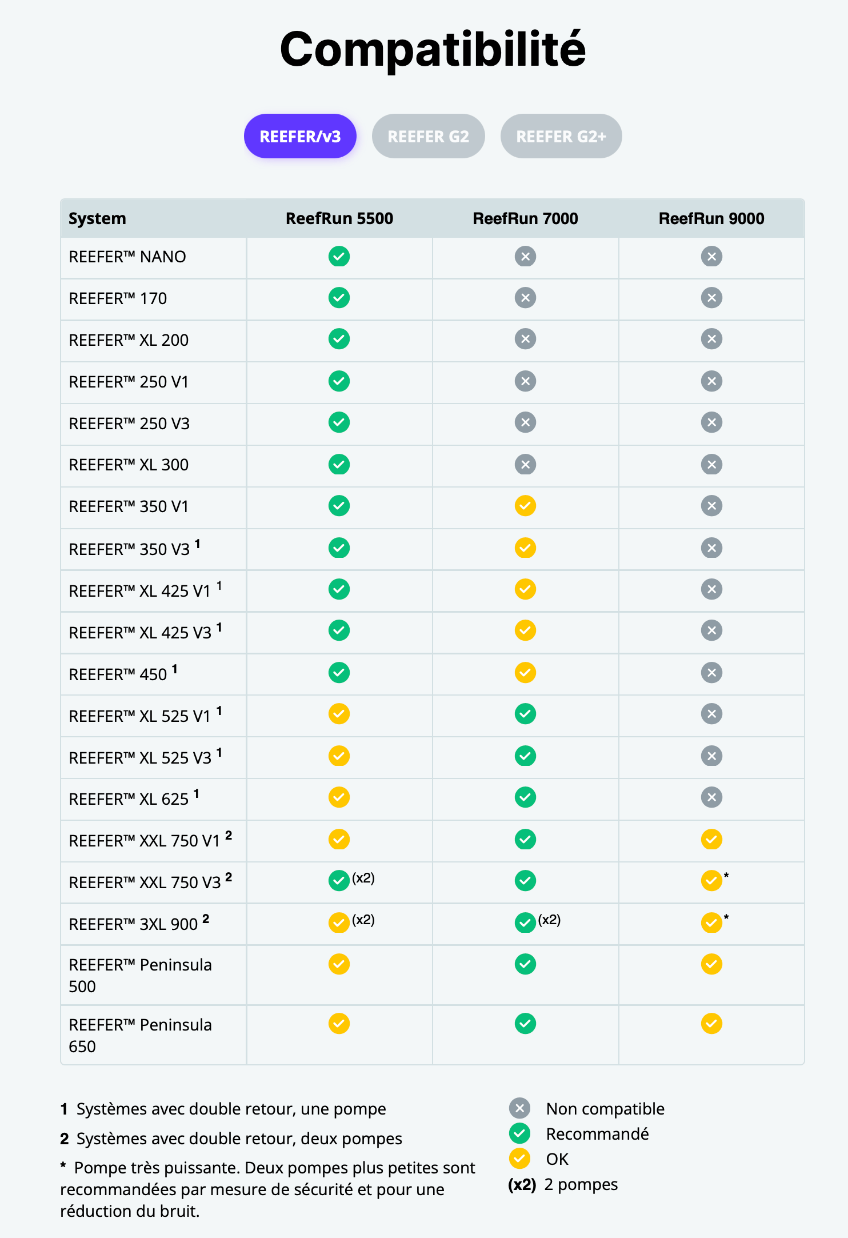Image resolution: width=848 pixels, height=1238 pixels.
Task: Click gray X for REEFER NANO ReefRun 7000
Action: (525, 257)
